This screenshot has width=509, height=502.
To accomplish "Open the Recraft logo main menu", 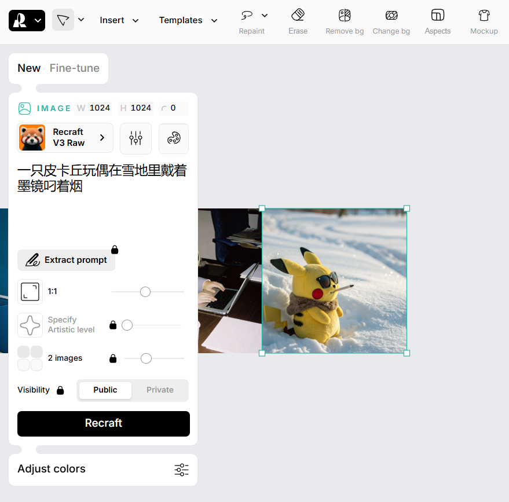I will point(27,20).
